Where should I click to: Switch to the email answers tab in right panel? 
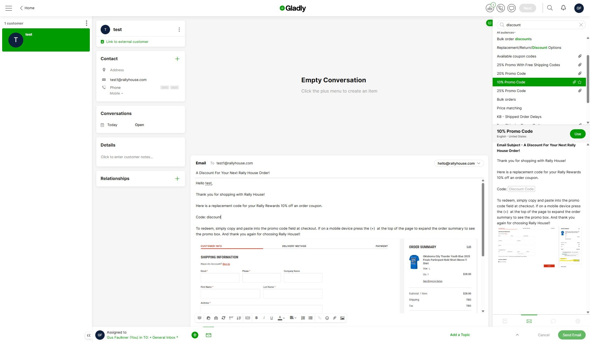529,321
